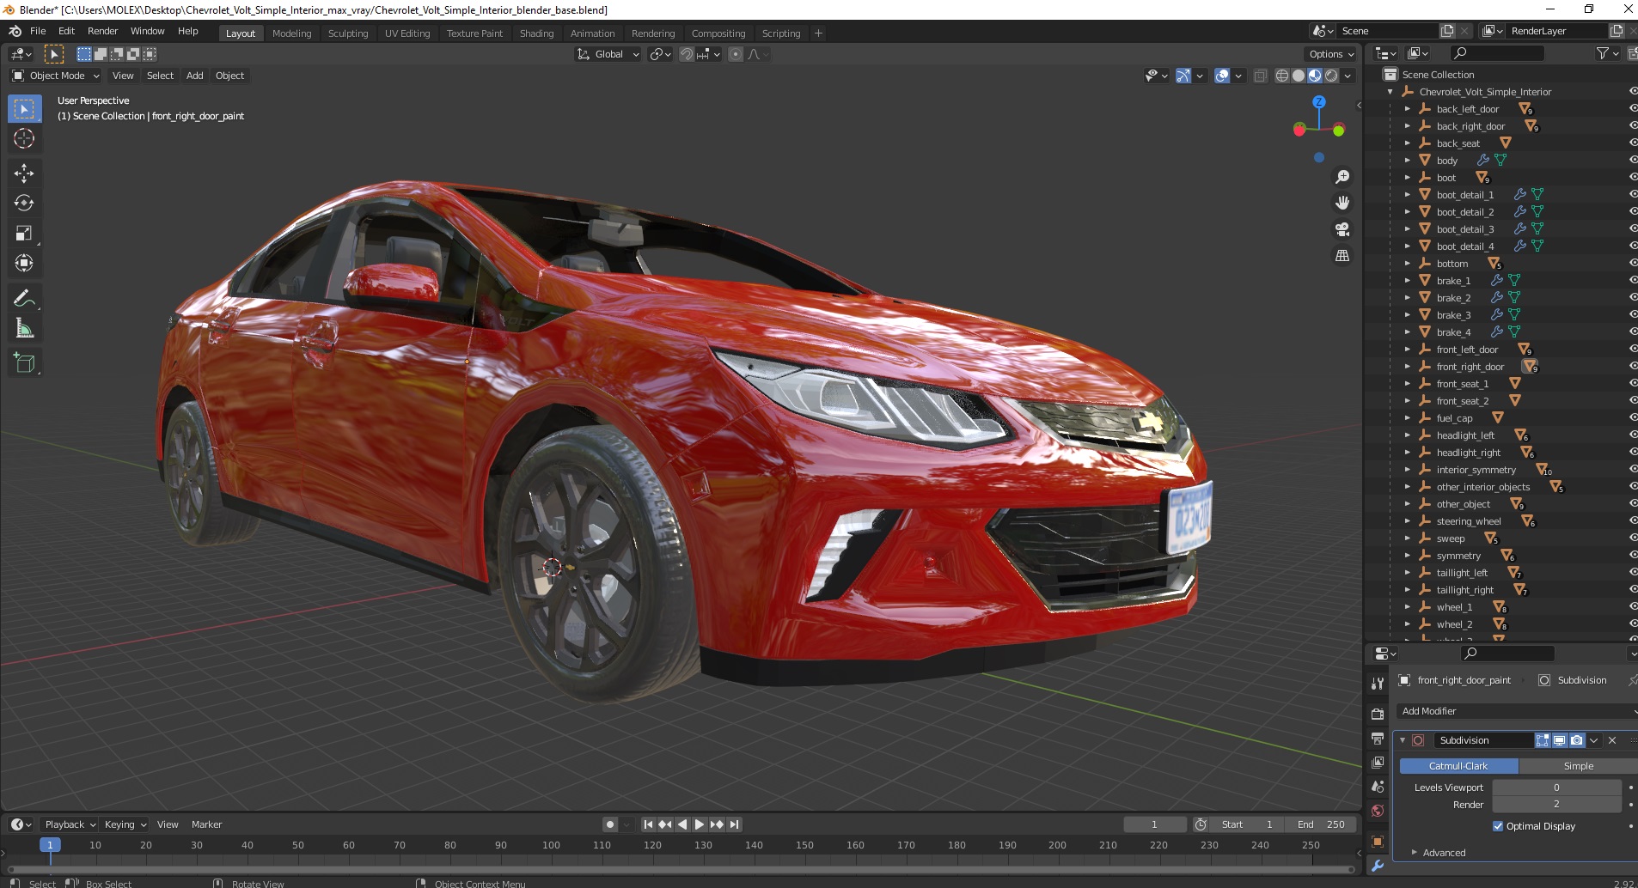This screenshot has width=1638, height=888.
Task: Switch to the Modeling workspace tab
Action: click(x=291, y=33)
